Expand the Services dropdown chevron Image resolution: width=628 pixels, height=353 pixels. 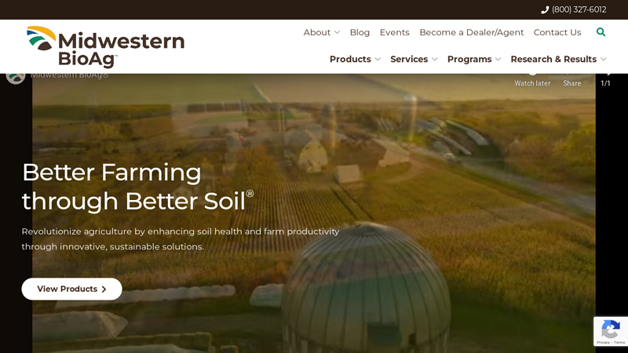pyautogui.click(x=435, y=60)
